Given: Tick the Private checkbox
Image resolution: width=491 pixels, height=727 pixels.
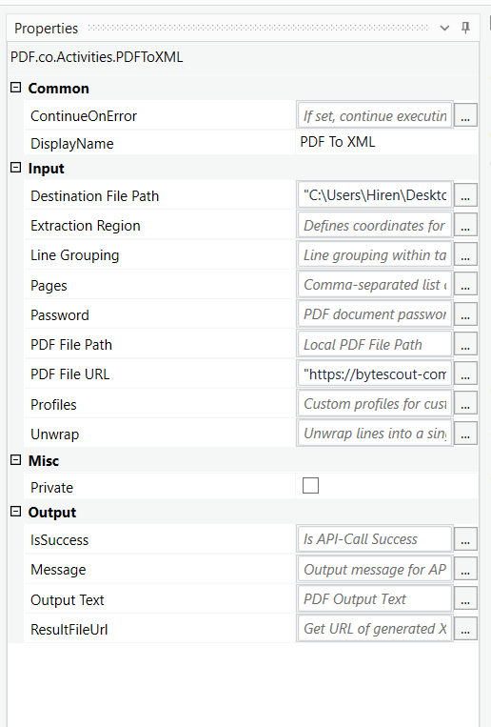Looking at the screenshot, I should (310, 485).
